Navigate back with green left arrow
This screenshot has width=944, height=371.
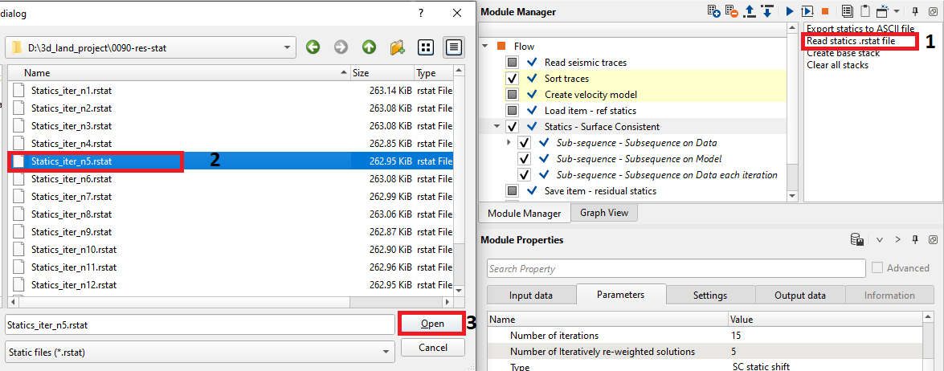pos(313,47)
